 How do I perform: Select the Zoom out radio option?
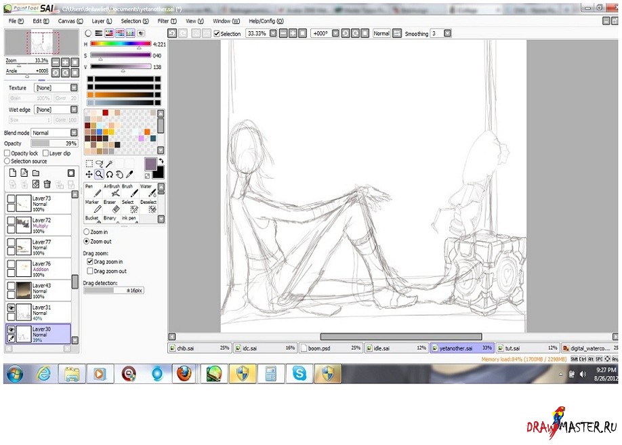(x=87, y=241)
